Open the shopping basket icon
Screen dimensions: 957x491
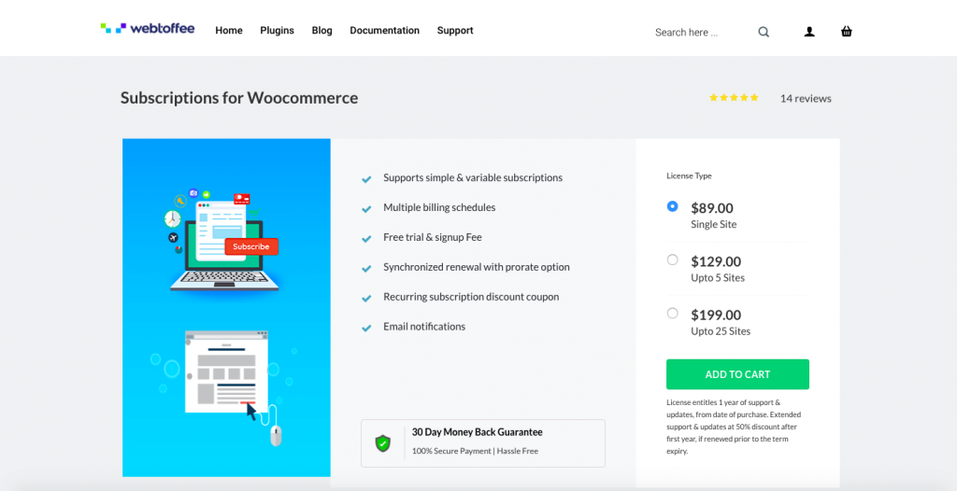[847, 31]
